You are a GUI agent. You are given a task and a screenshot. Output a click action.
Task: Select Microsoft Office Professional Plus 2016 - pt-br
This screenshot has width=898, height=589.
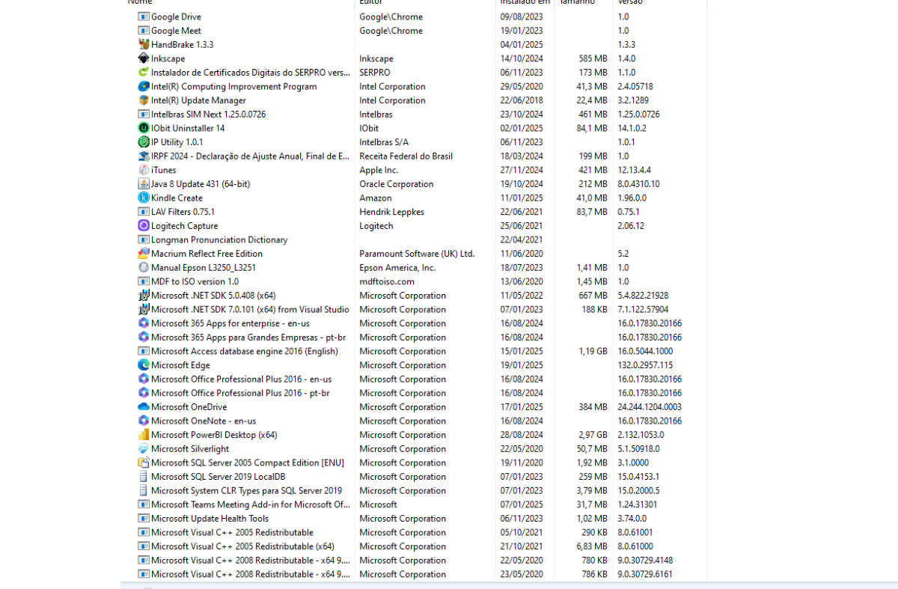coord(240,393)
